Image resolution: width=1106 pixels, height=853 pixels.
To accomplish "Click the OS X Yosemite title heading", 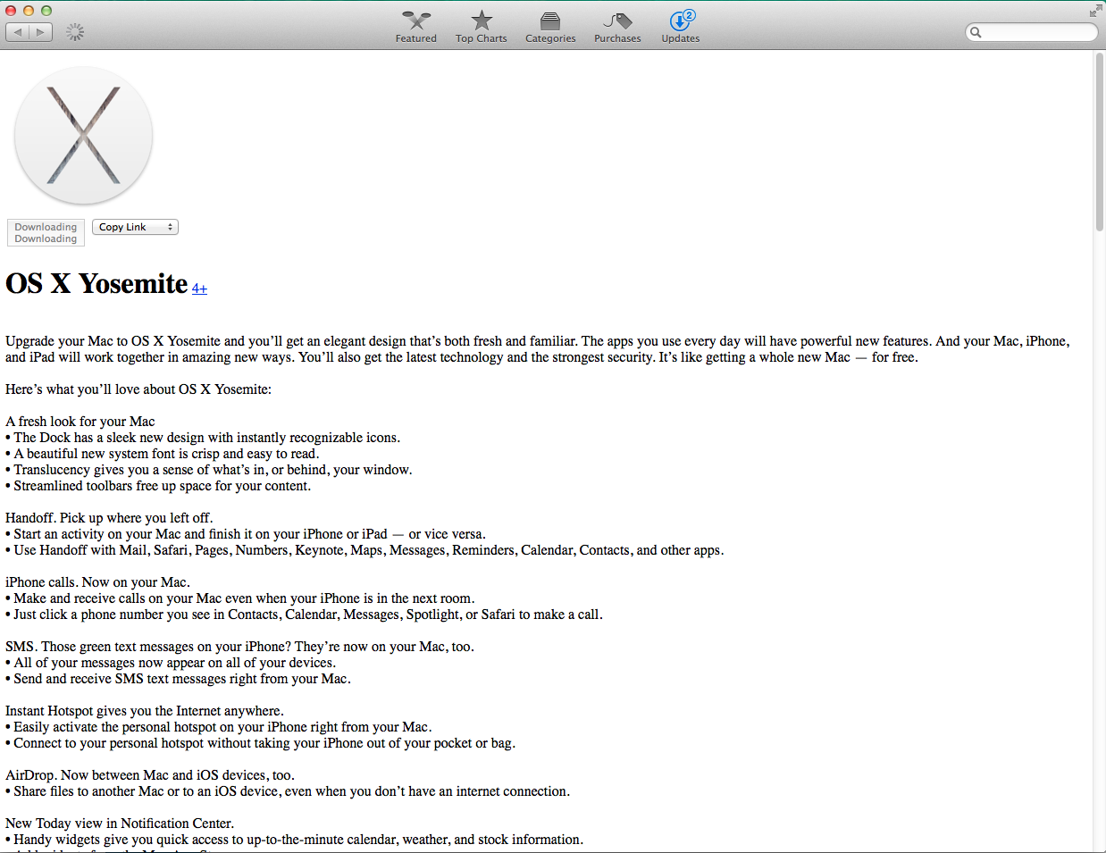I will click(96, 283).
